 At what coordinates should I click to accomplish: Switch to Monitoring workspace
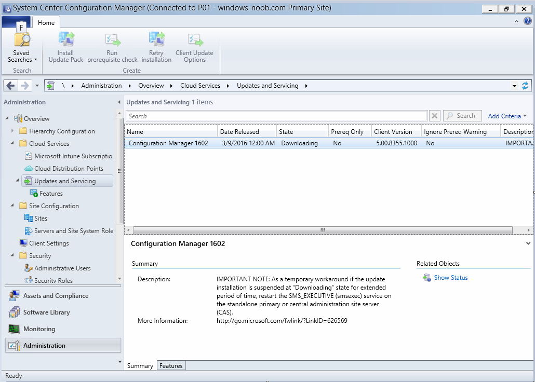(x=63, y=329)
